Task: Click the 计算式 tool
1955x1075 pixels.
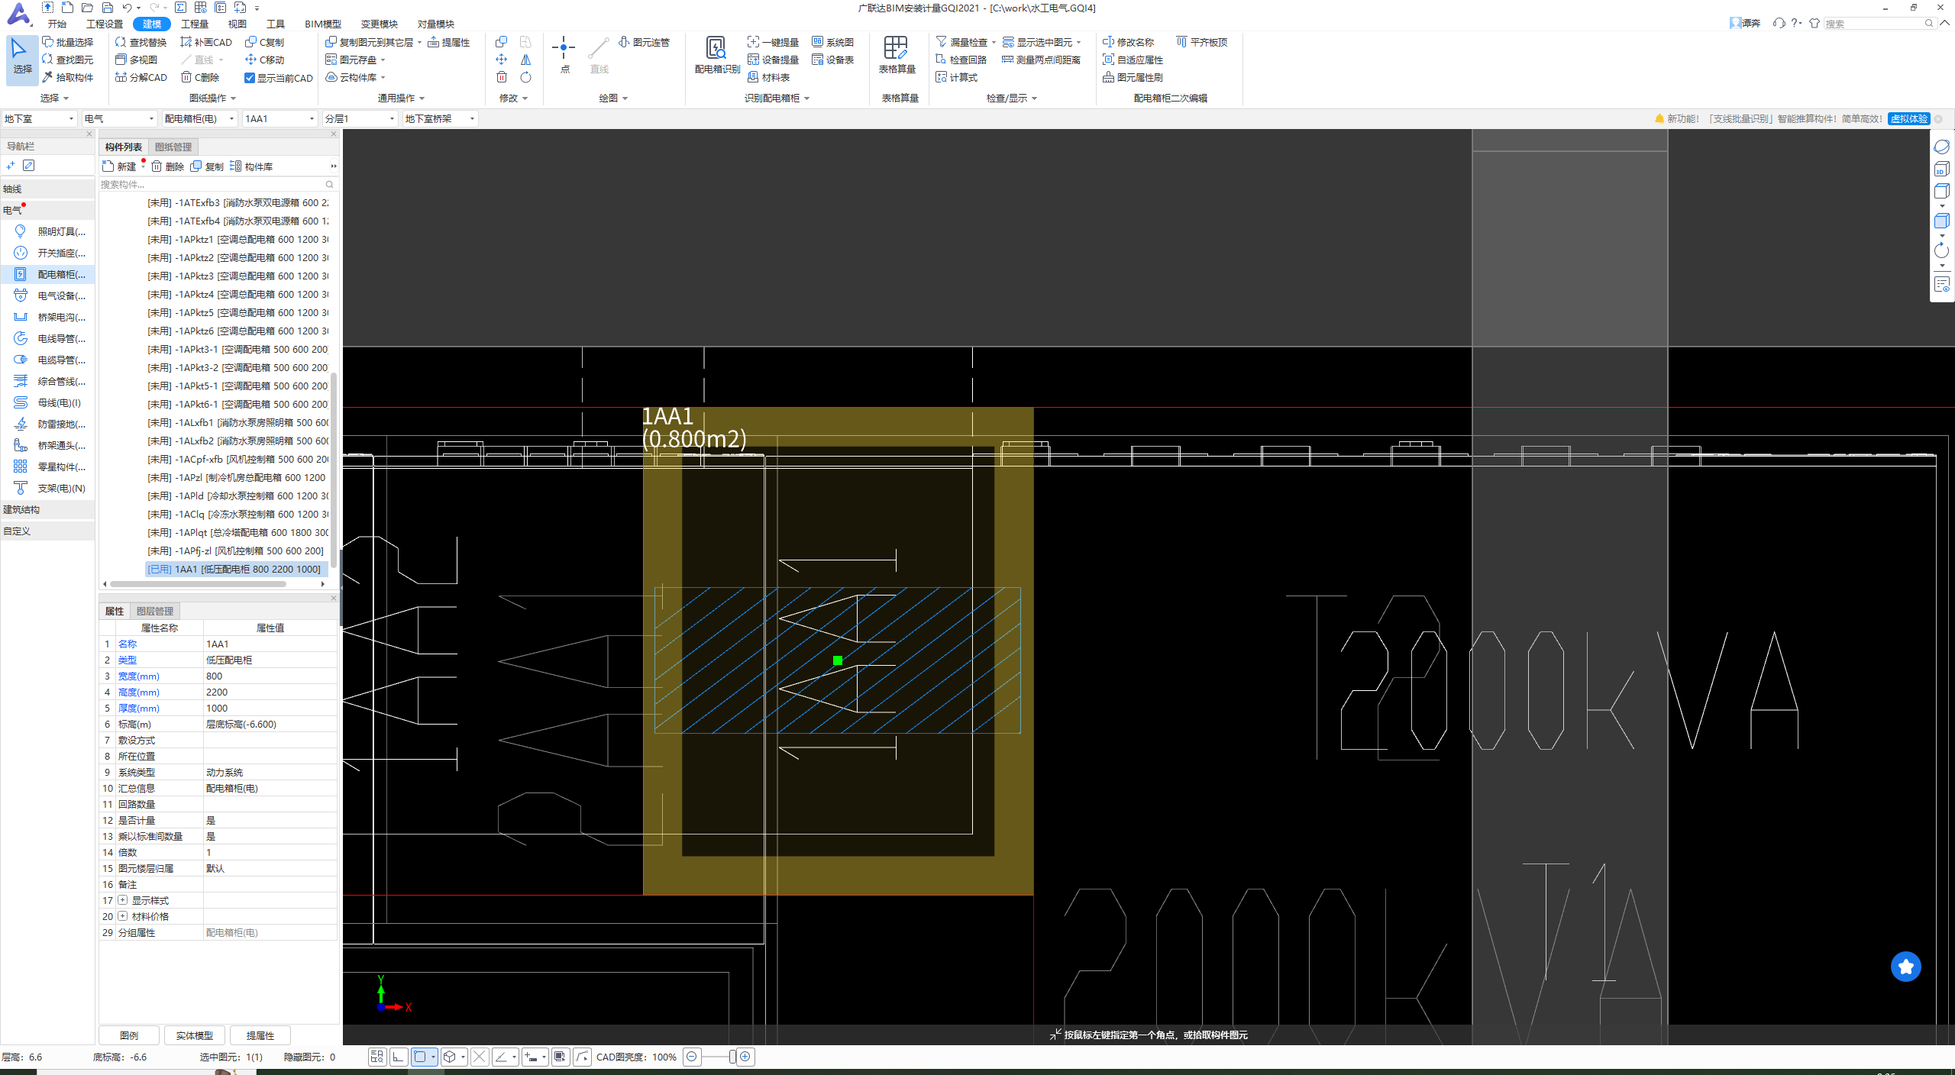Action: click(x=957, y=77)
